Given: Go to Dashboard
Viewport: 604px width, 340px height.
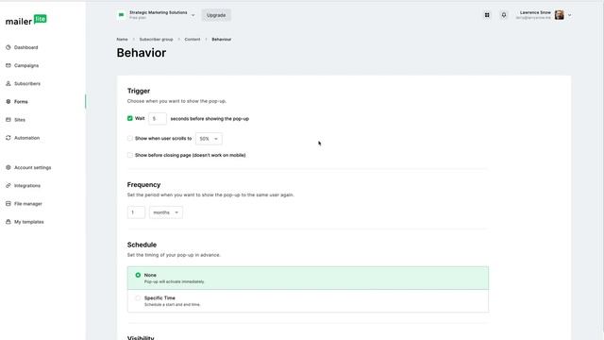Looking at the screenshot, I should pos(26,47).
